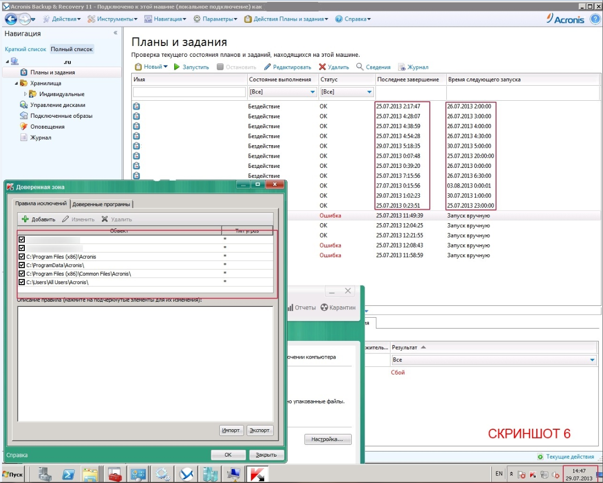
Task: Open Details (Сведения) magnifier icon
Action: [x=360, y=67]
